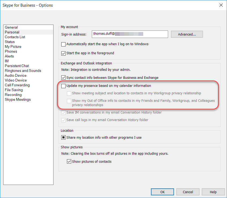Image resolution: width=227 pixels, height=198 pixels.
Task: Open the Skype Meetings settings
Action: pos(17,99)
